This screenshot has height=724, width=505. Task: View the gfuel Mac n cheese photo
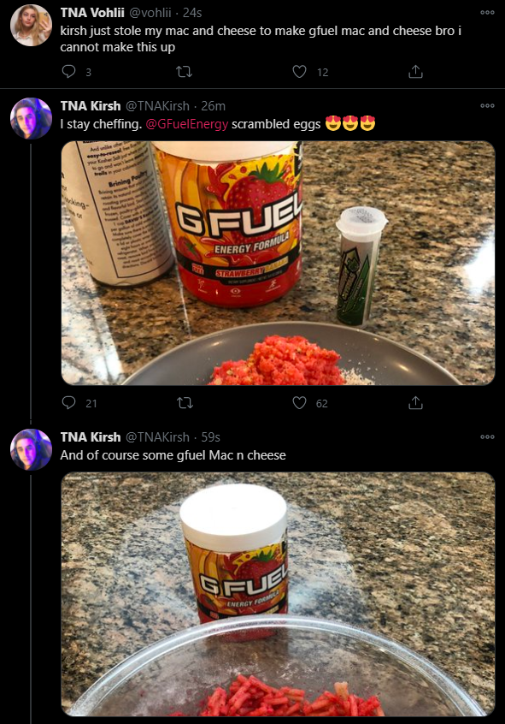tap(278, 594)
